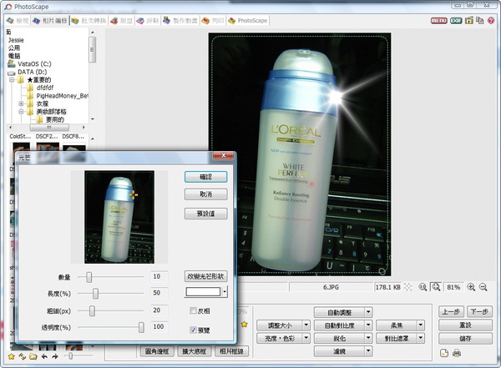The image size is (501, 368).
Task: Click the 重設 reset button
Action: [465, 325]
